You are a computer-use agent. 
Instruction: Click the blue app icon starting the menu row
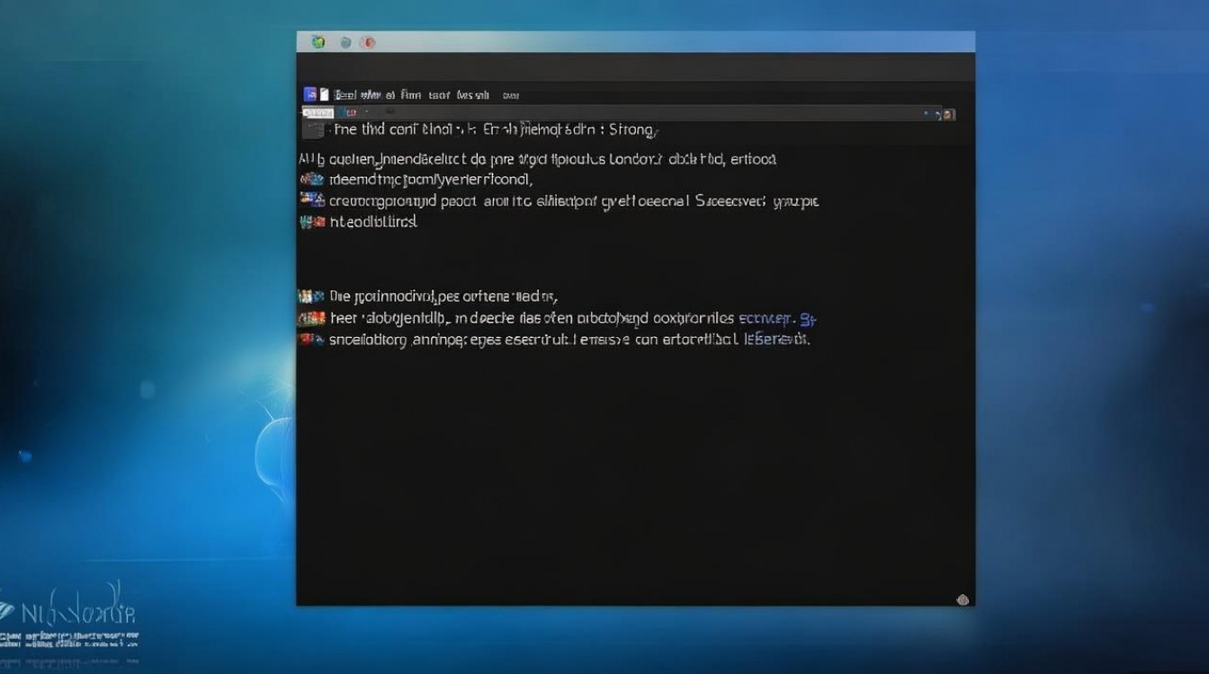pos(309,93)
